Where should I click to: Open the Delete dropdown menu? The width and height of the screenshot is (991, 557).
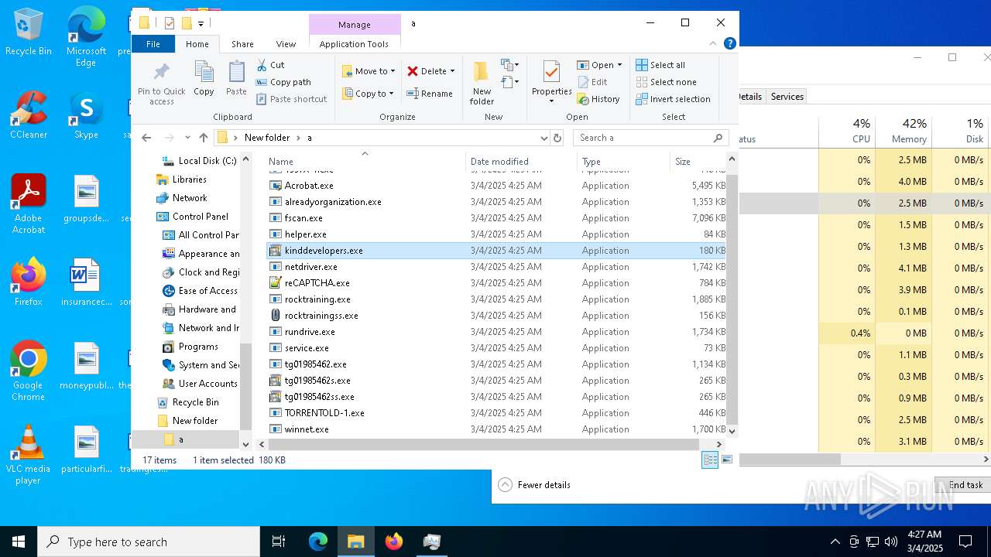tap(431, 71)
